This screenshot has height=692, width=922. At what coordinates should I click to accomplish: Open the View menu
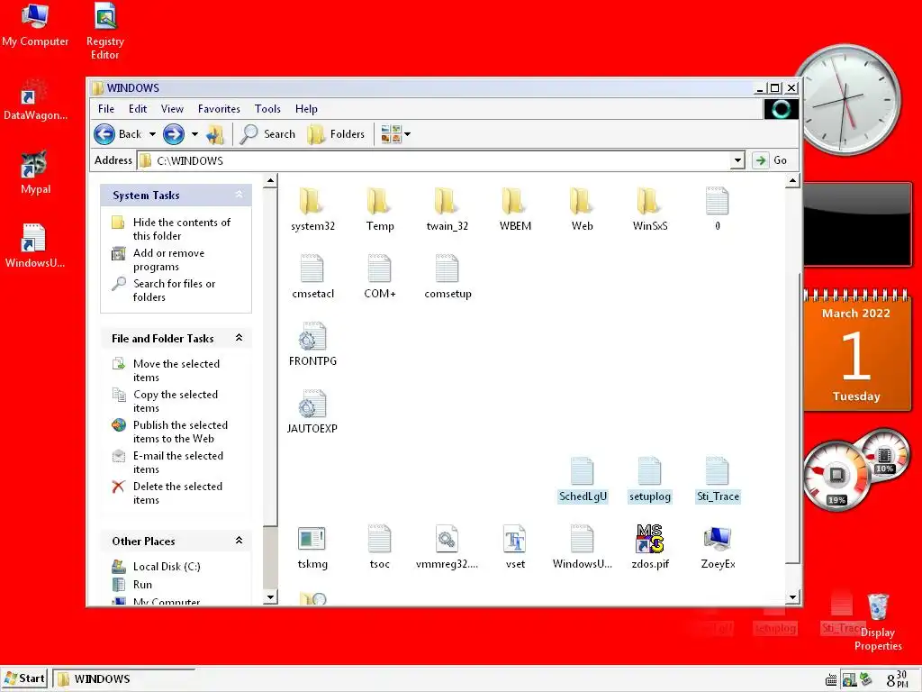tap(172, 109)
